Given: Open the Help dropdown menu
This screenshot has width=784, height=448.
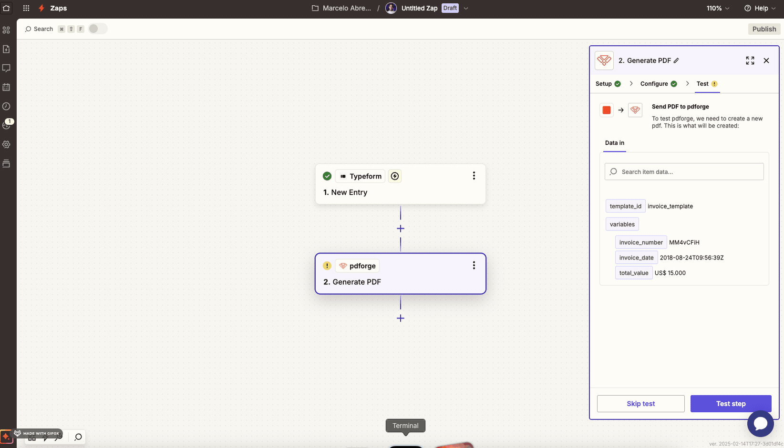Looking at the screenshot, I should 759,8.
